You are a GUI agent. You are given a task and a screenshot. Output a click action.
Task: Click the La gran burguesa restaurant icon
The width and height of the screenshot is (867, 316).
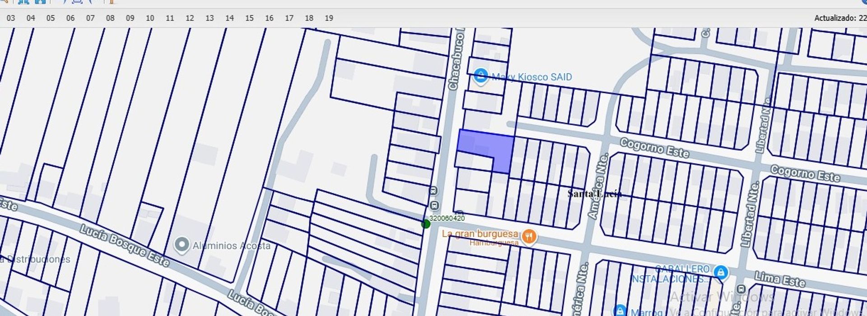529,236
